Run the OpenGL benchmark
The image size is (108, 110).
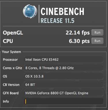[97, 33]
